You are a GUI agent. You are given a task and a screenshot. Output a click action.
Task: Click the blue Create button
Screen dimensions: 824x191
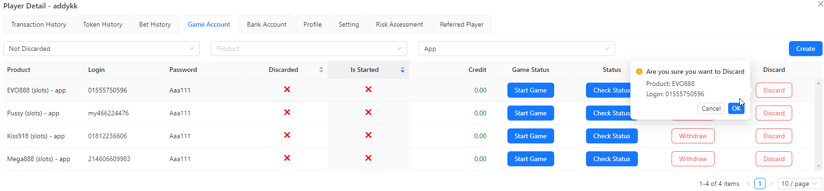pyautogui.click(x=805, y=49)
